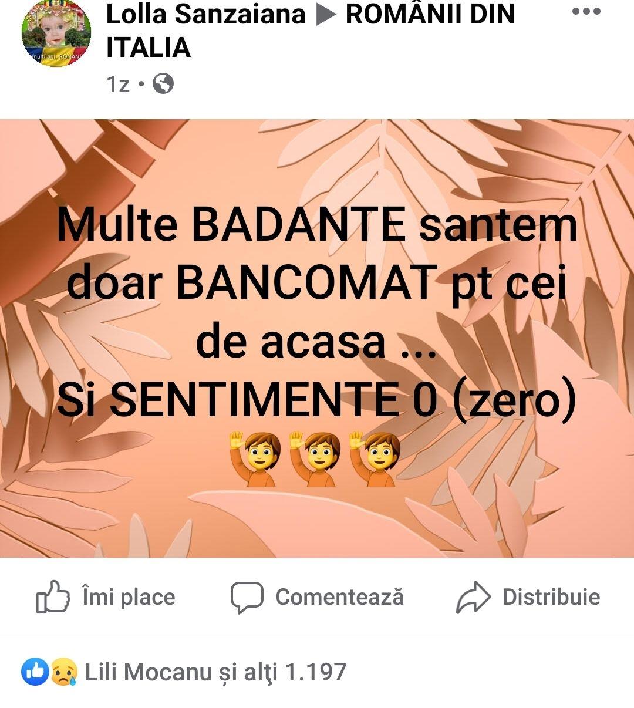Open the post image with BADANTE text
Viewport: 634px width, 708px height.
(x=317, y=338)
